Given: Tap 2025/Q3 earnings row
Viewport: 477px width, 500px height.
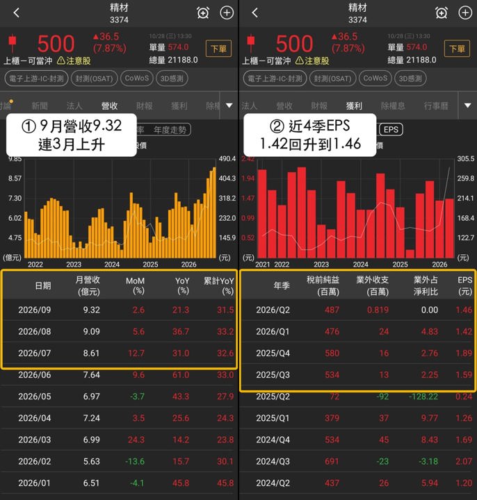Looking at the screenshot, I should (357, 375).
